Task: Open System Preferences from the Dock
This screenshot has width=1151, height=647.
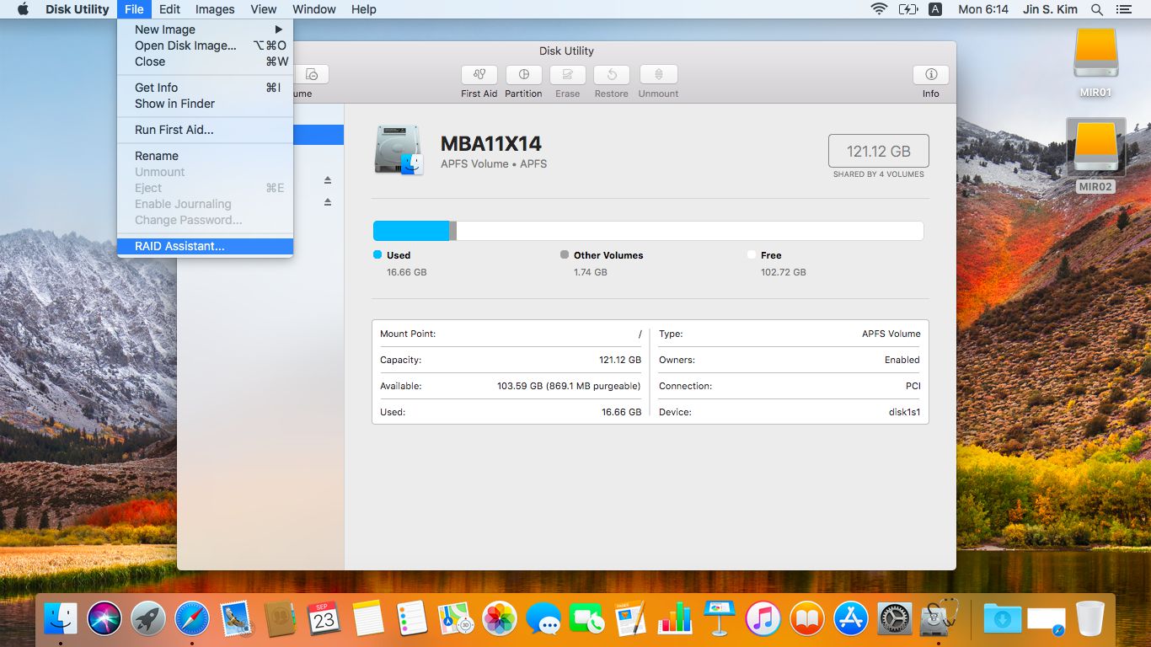Action: pyautogui.click(x=895, y=619)
